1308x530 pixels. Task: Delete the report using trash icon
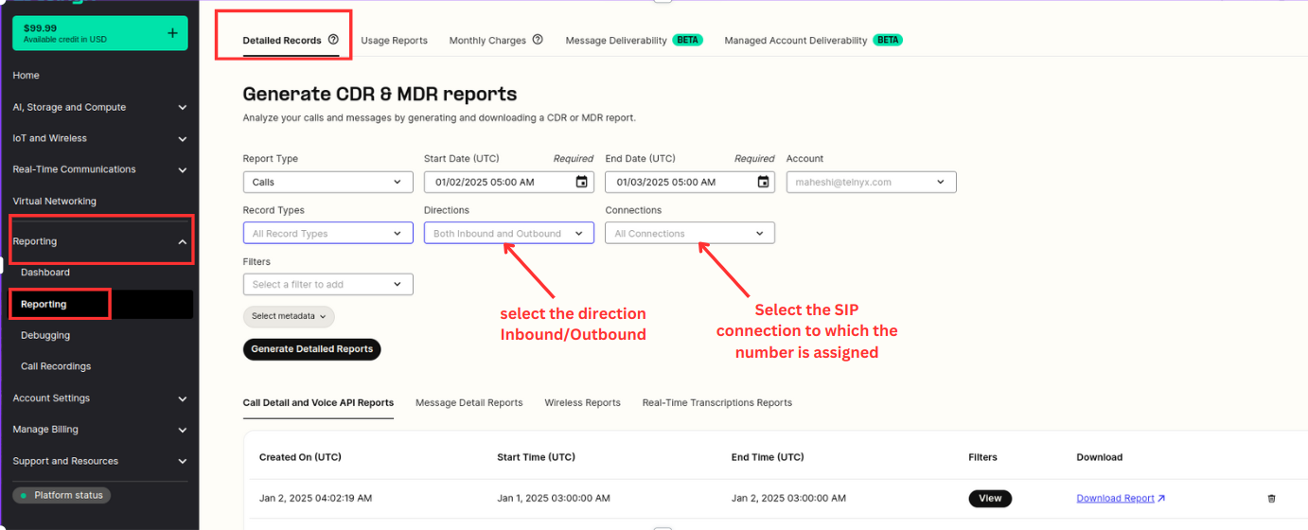coord(1271,498)
